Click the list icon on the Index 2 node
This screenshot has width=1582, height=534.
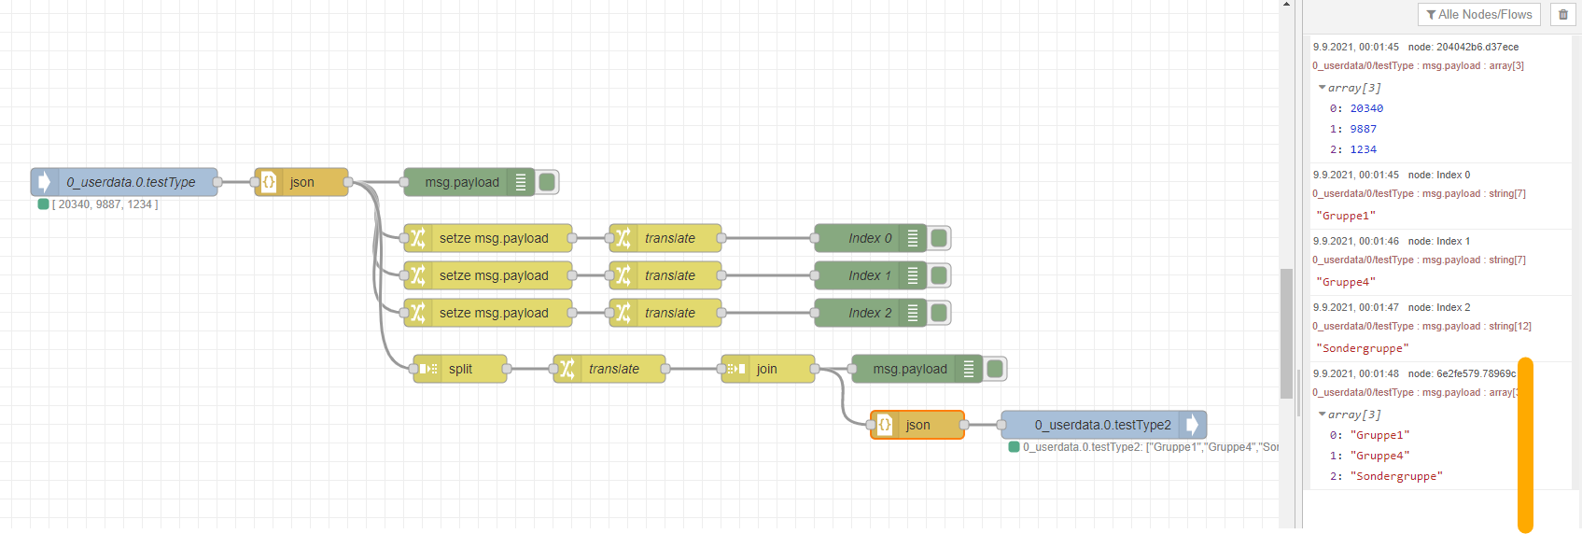[x=913, y=313]
